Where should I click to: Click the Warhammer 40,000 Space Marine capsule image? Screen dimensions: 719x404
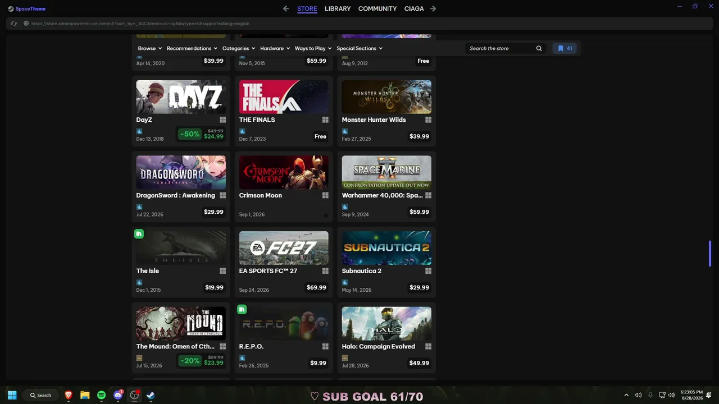coord(386,172)
